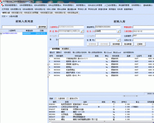Click the app logo icon beside 项目信息管理
This screenshot has width=154, height=123.
coord(2,5)
